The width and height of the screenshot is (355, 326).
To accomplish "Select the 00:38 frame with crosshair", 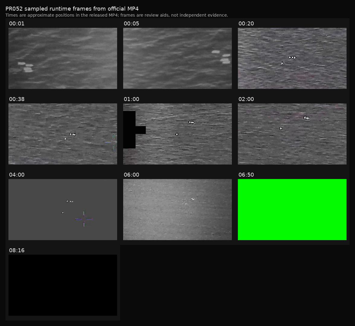I will point(63,134).
